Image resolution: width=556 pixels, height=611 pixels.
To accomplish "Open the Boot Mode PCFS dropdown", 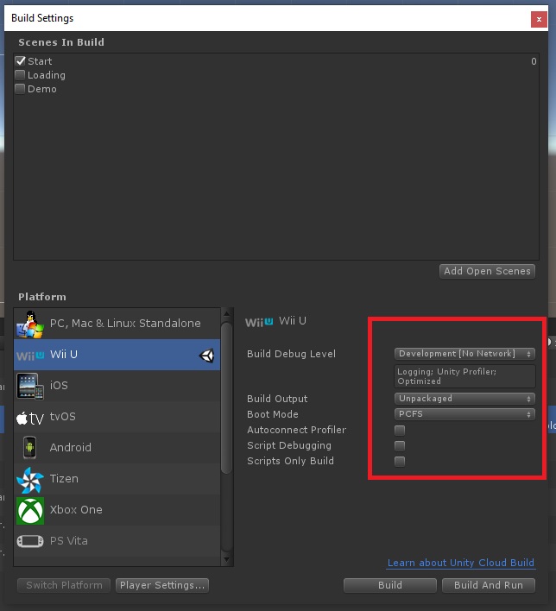I will (464, 414).
